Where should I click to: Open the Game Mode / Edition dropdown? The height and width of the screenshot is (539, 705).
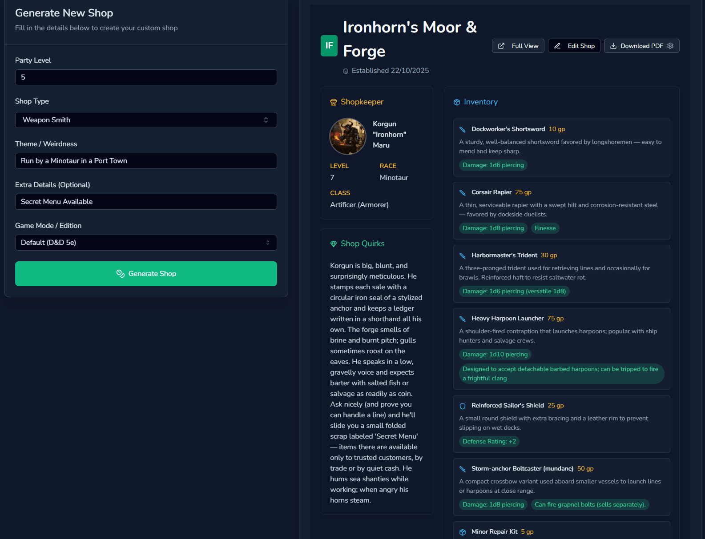tap(146, 243)
